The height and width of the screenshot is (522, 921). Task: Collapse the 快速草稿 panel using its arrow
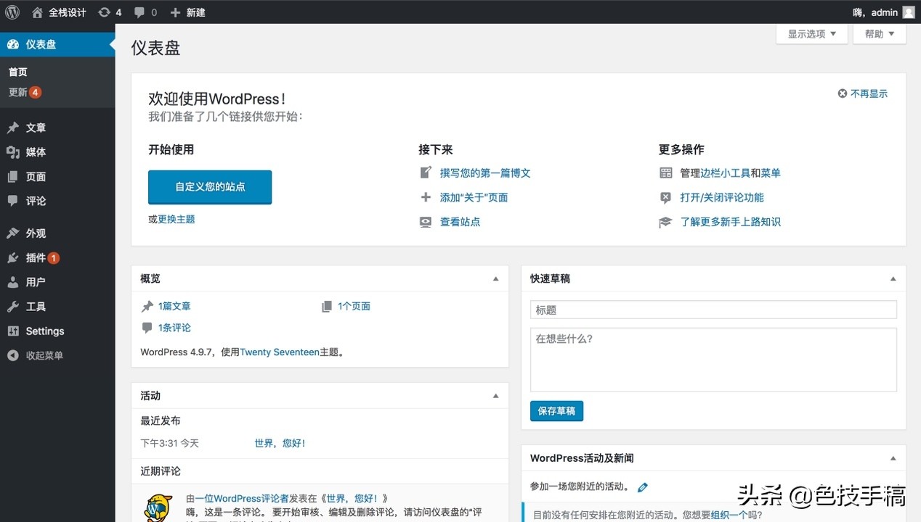point(893,278)
